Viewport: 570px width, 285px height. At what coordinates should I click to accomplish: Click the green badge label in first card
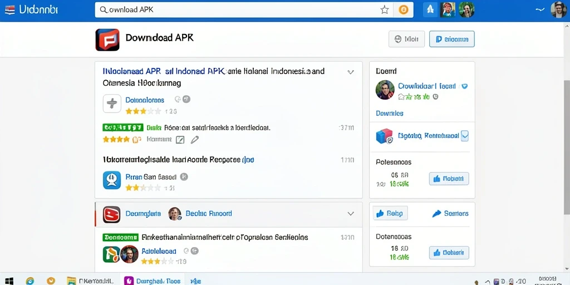click(122, 127)
